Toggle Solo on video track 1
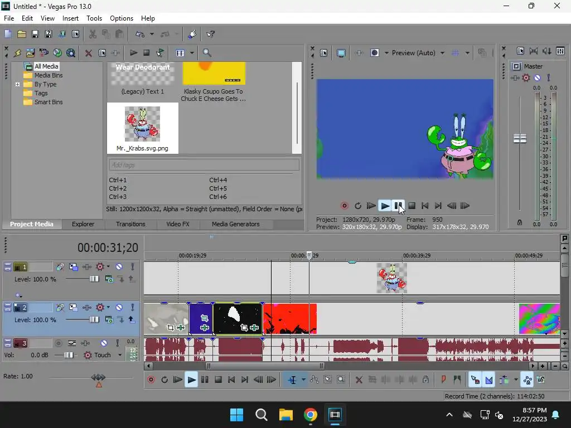 [133, 267]
